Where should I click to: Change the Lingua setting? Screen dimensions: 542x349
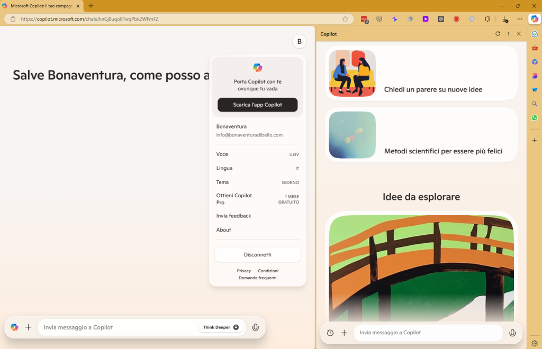pos(257,168)
